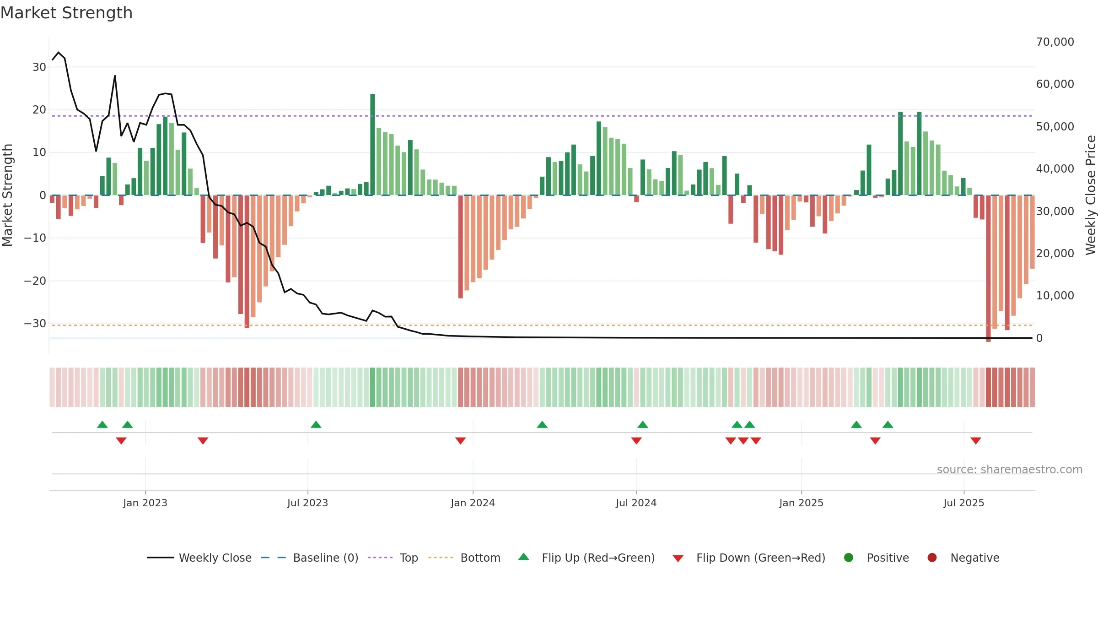Click the −30 left axis tick label
1098x618 pixels.
click(35, 324)
